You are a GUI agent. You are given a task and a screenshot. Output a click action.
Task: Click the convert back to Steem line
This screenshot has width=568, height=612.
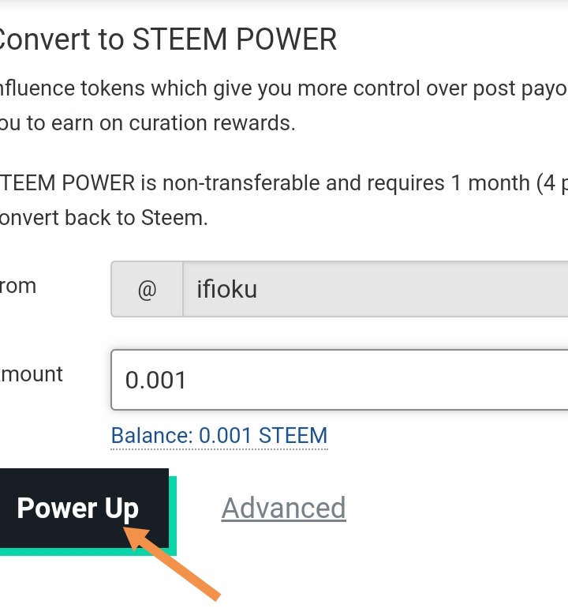[104, 218]
